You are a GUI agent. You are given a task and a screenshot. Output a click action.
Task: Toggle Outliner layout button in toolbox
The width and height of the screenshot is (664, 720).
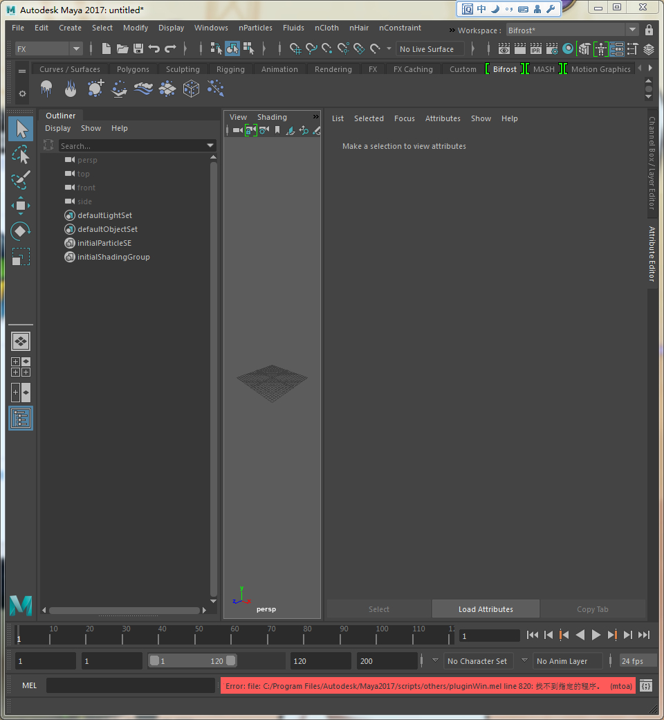[21, 418]
